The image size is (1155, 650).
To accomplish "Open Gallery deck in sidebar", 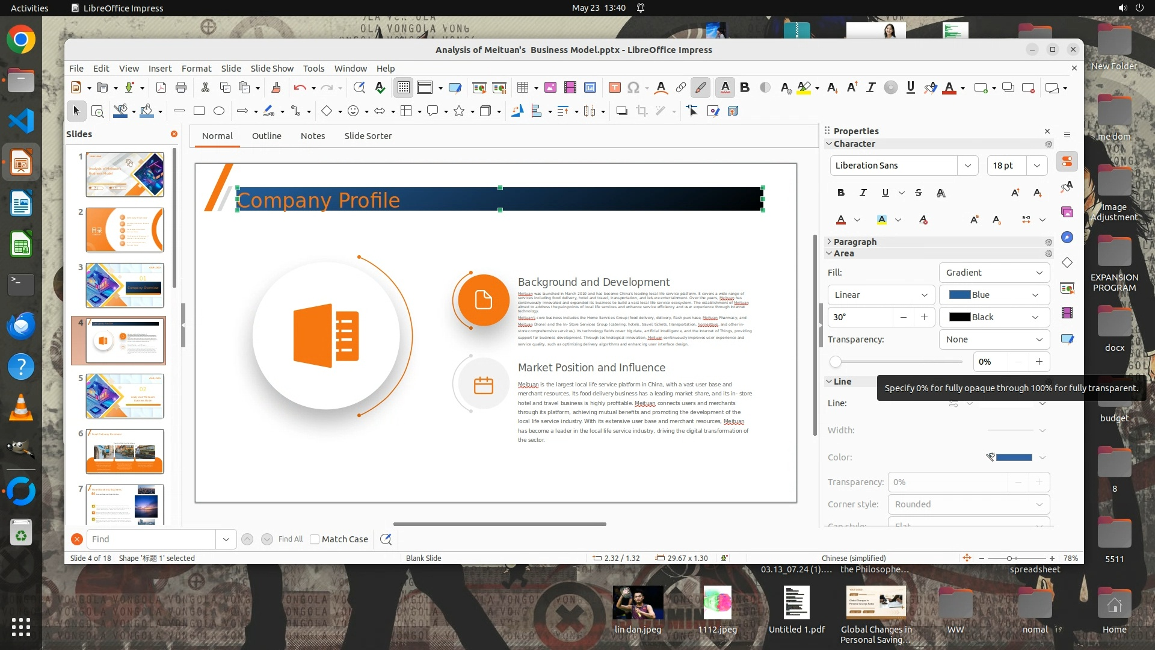I will 1067,212.
